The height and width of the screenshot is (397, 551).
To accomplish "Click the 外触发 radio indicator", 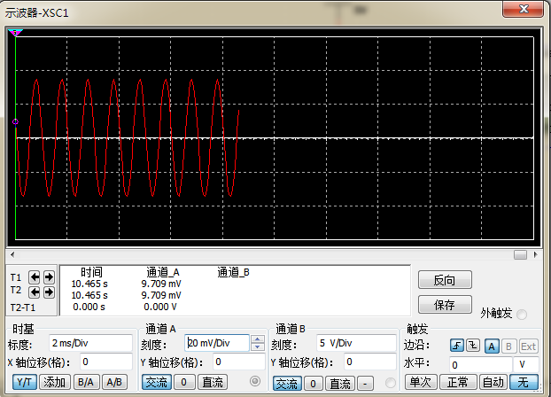I will click(x=522, y=314).
